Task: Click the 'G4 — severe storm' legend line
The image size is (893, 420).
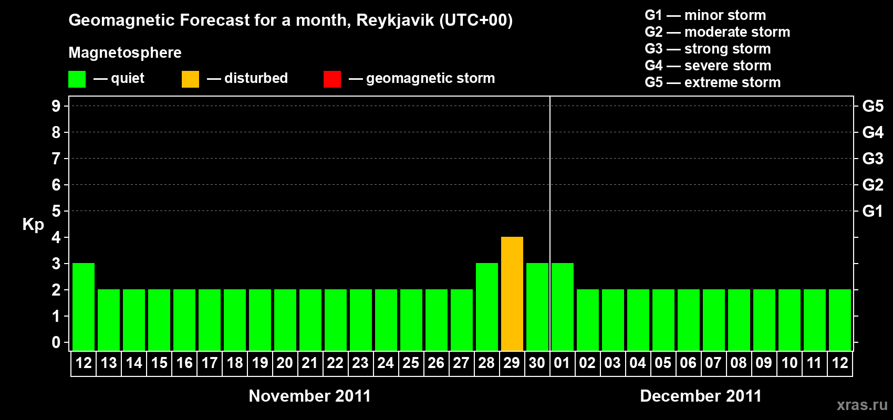Action: pyautogui.click(x=708, y=66)
